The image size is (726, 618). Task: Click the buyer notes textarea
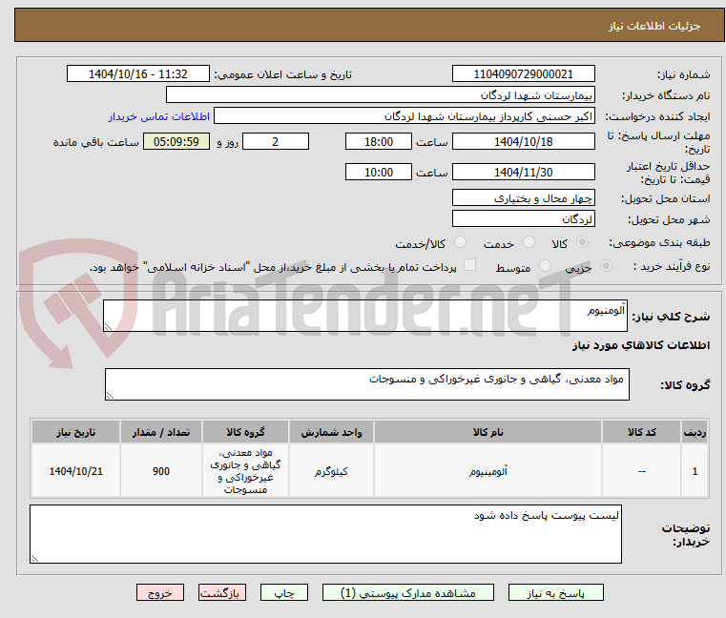[325, 534]
